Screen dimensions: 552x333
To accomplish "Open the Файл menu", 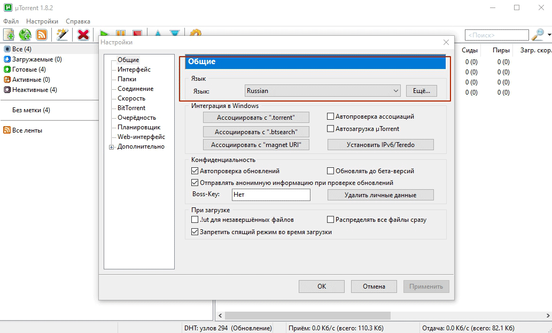I will 11,21.
